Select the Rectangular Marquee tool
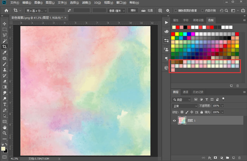This screenshot has width=247, height=161. point(4,29)
